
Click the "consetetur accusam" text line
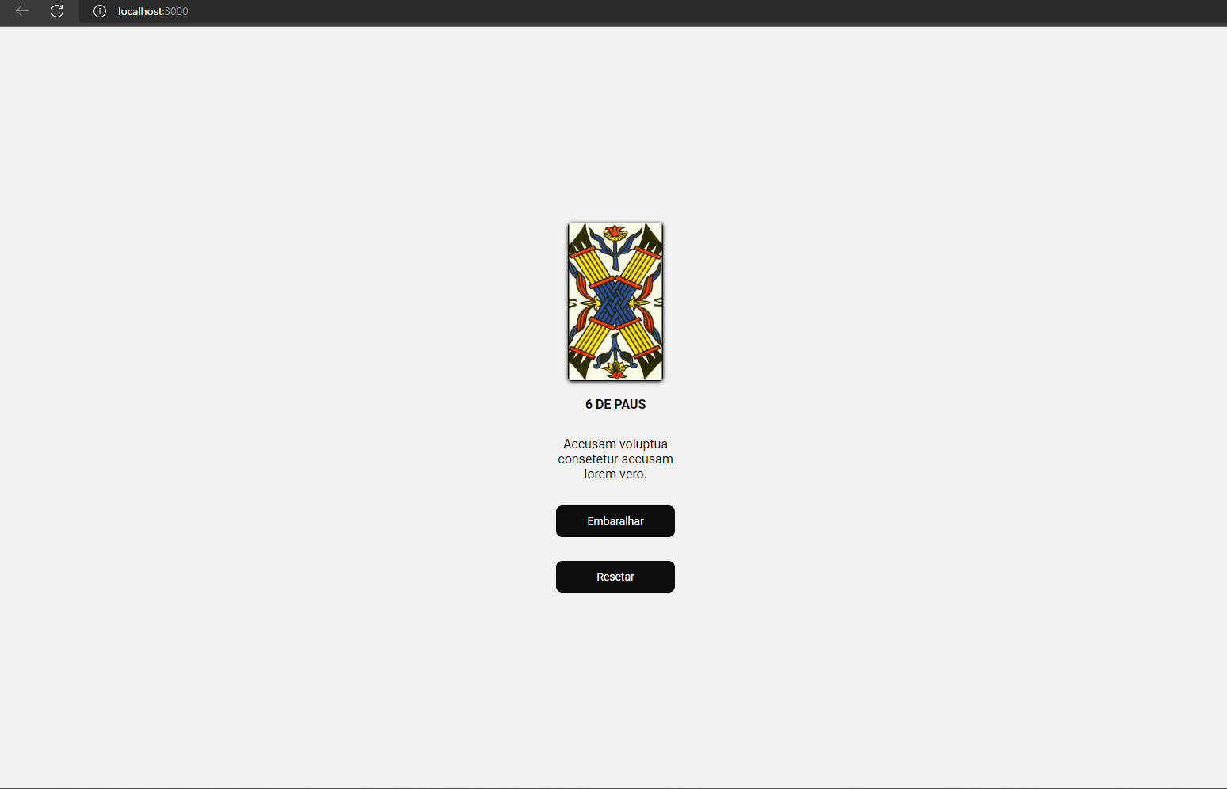coord(615,459)
